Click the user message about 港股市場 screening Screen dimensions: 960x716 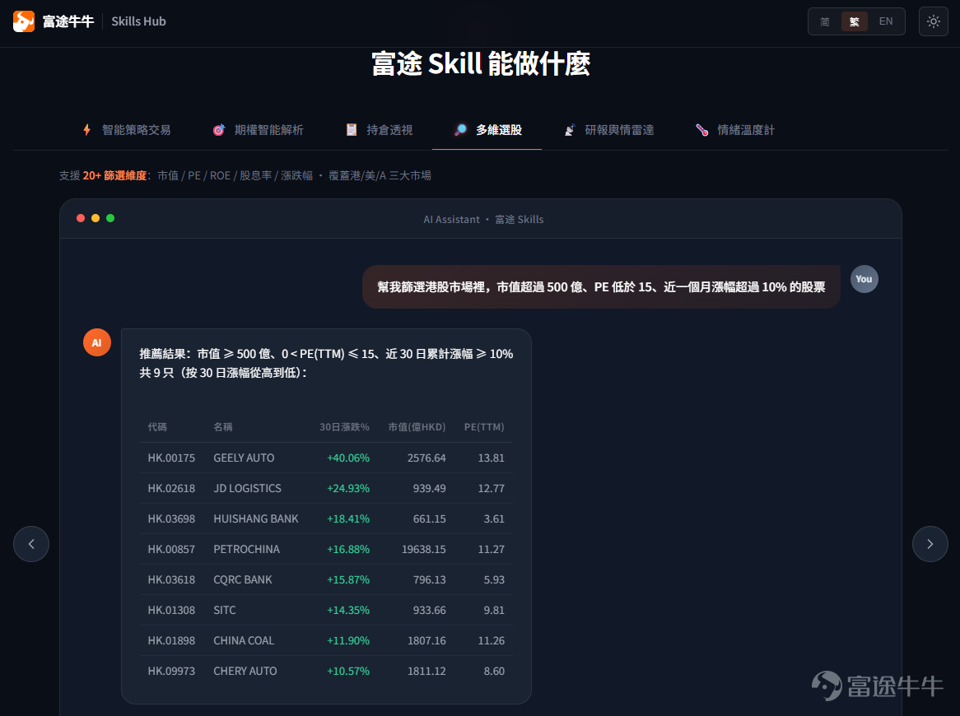[601, 287]
